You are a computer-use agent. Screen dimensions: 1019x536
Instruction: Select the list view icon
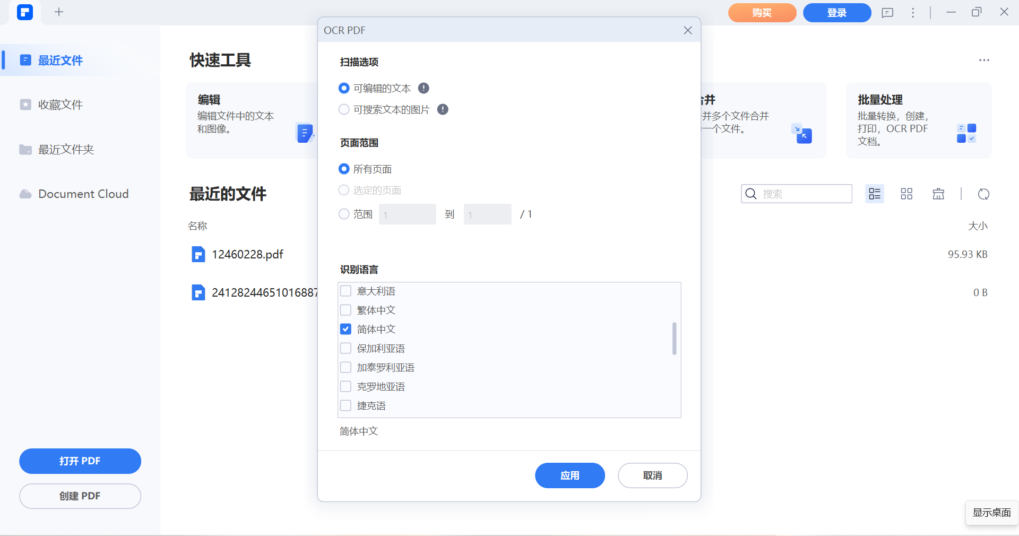pyautogui.click(x=874, y=194)
